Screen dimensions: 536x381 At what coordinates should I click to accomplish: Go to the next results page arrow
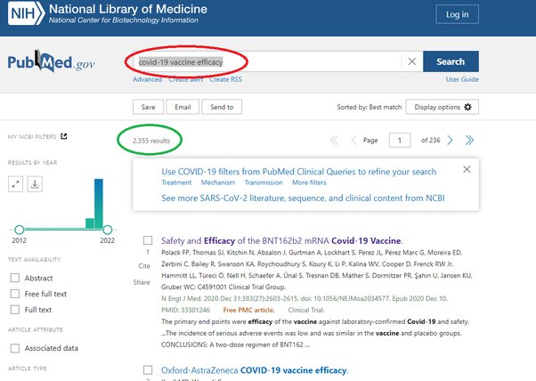click(451, 140)
